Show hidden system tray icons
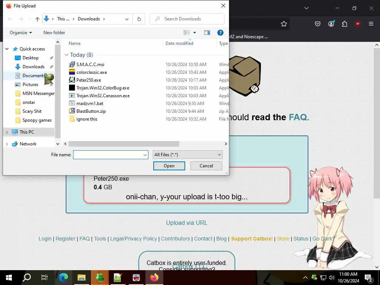The height and width of the screenshot is (285, 380). [305, 278]
